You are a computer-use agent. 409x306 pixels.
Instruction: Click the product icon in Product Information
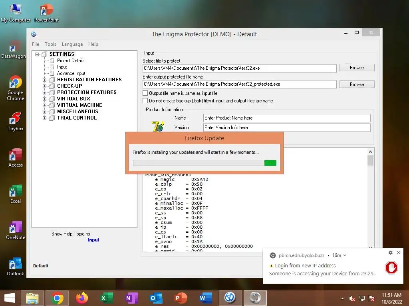158,126
